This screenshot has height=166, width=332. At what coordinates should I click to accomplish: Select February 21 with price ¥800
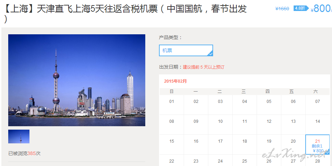pos(317,145)
